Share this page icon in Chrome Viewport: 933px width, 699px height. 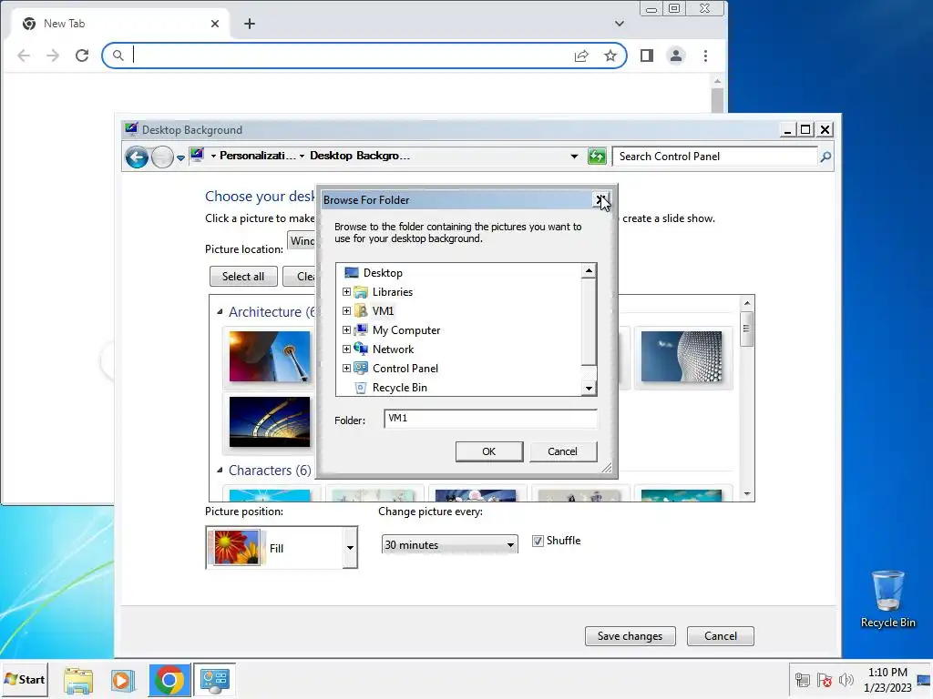coord(581,56)
